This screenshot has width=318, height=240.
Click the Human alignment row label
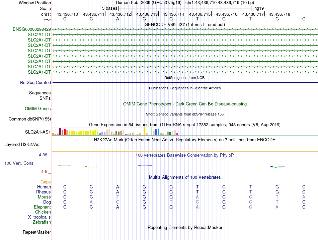(44, 187)
